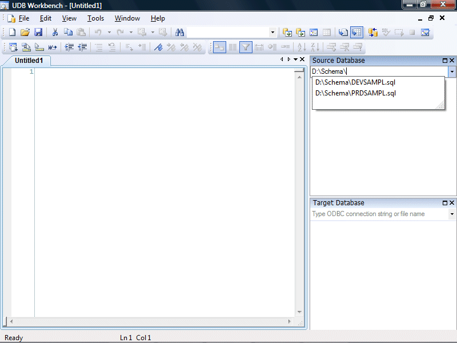Screen dimensions: 457x343
Task: Click the blue form window icon on the top toolbar
Action: (x=314, y=33)
